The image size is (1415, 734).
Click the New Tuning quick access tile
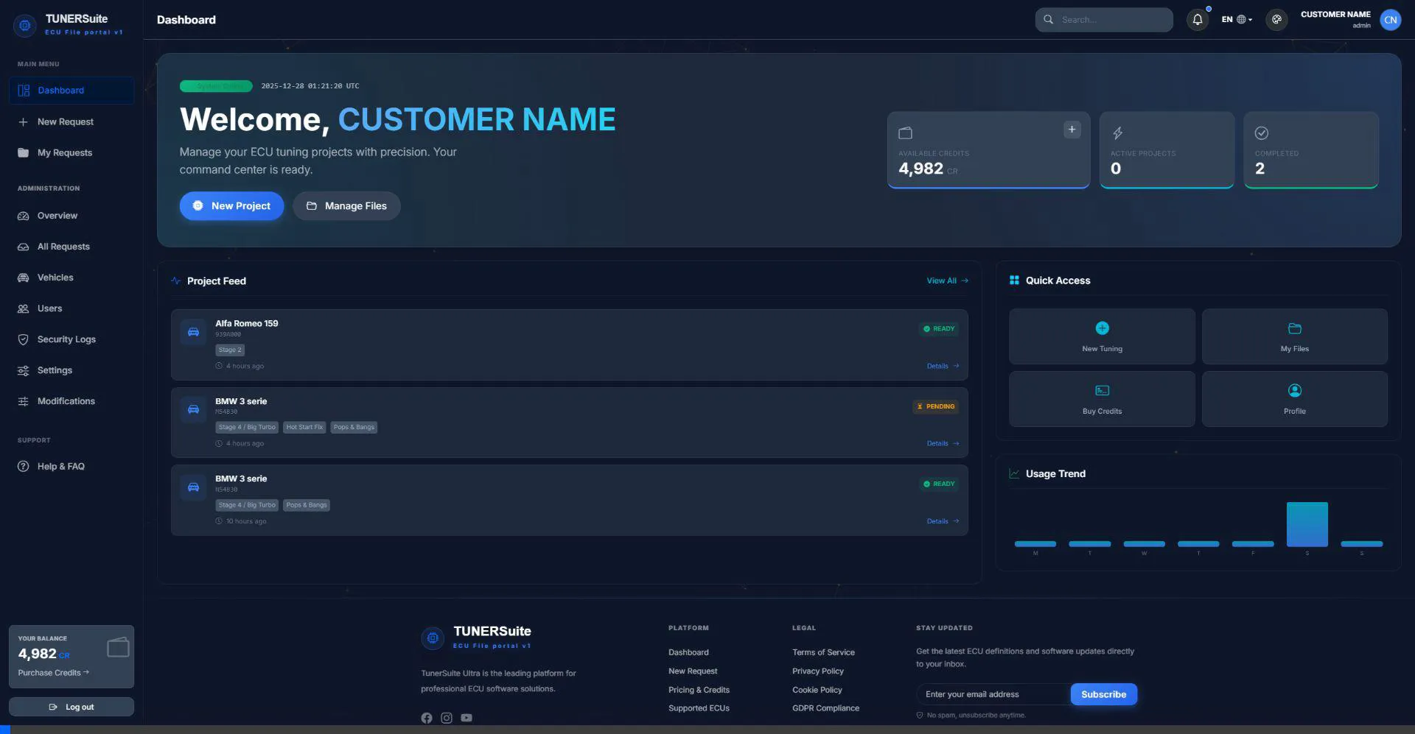[1102, 336]
